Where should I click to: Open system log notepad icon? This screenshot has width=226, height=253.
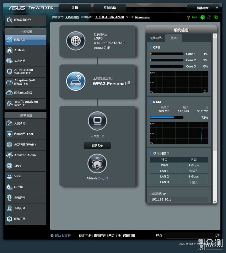tap(9, 208)
